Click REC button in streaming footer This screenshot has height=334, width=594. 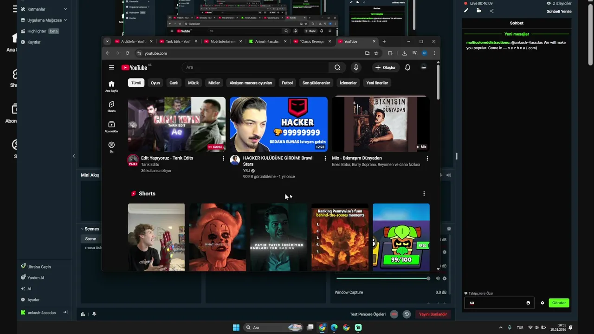click(x=394, y=314)
